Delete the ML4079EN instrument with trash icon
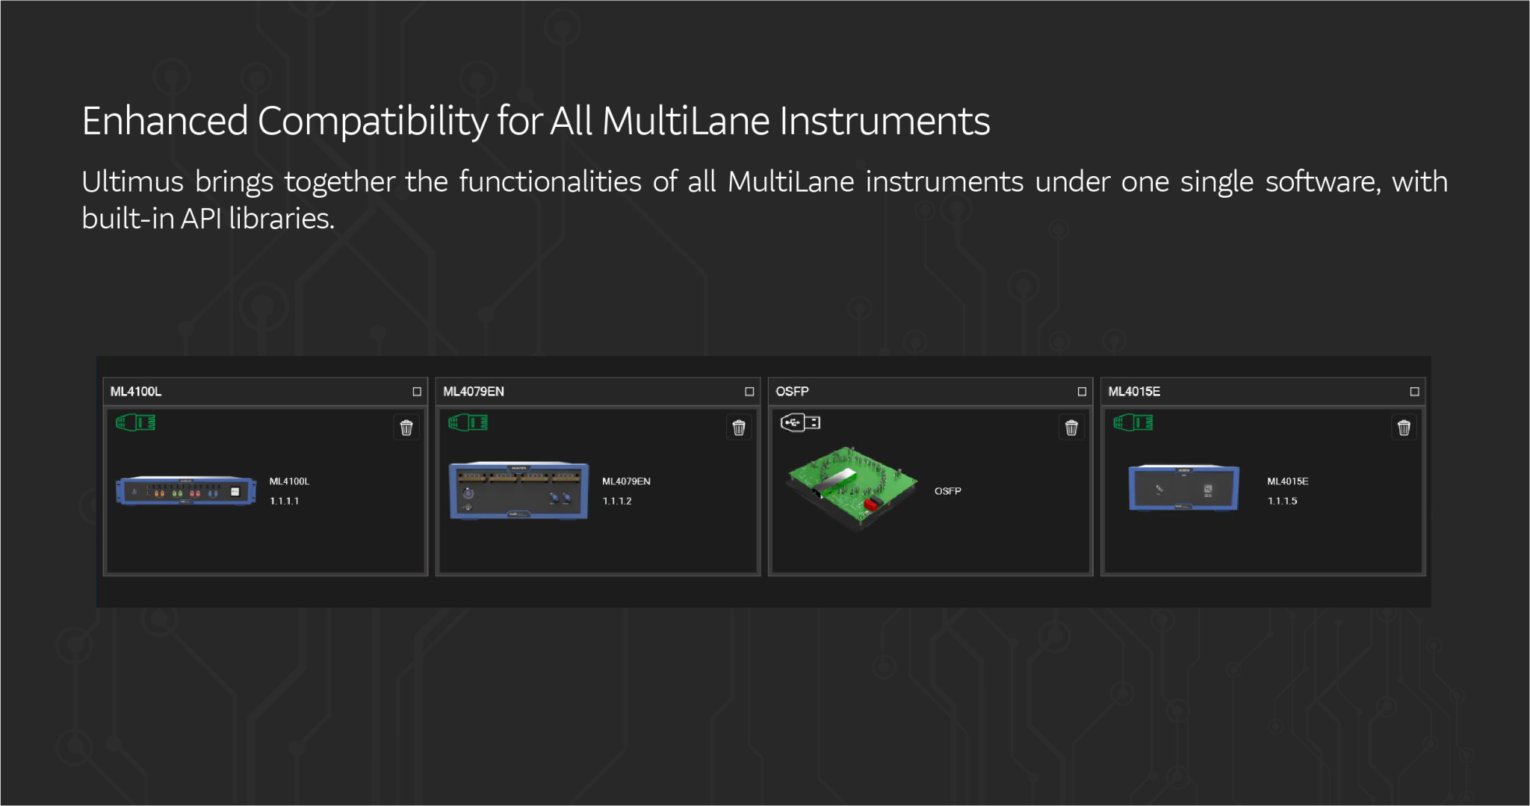Viewport: 1530px width, 806px height. [739, 428]
